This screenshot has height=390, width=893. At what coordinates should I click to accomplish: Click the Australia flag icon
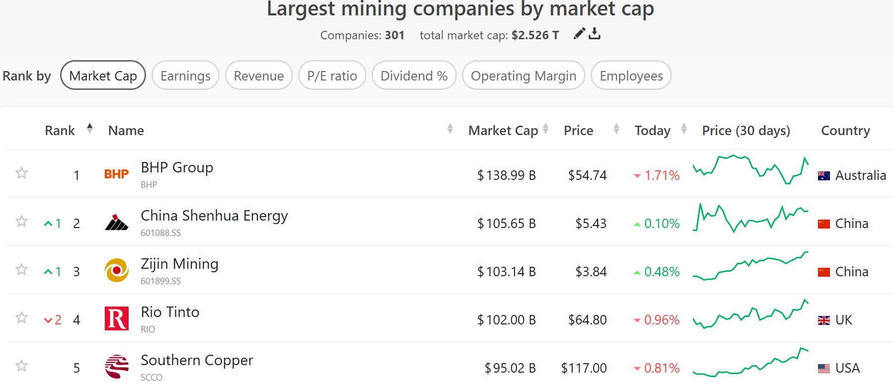point(823,176)
